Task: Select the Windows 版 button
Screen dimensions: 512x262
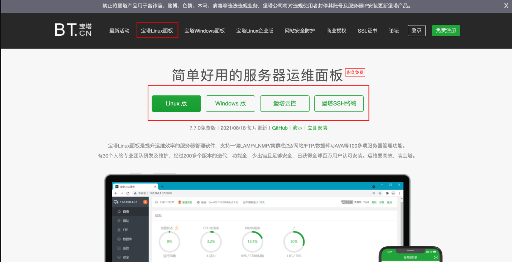Action: coord(230,103)
